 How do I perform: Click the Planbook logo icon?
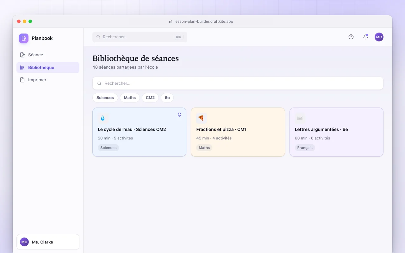tap(24, 38)
